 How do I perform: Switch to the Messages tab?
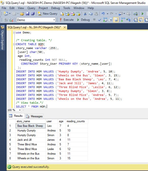tap(34, 116)
